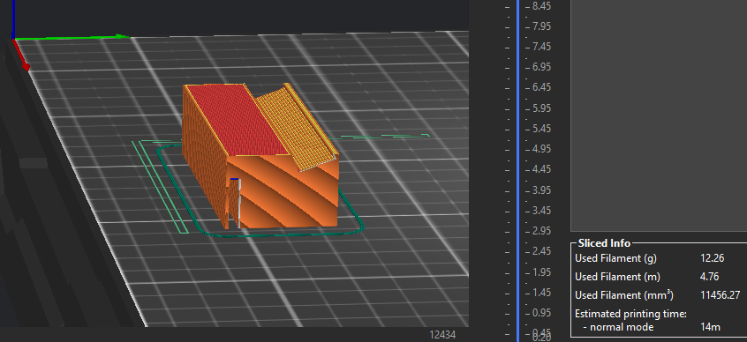Click the Sliced Info heading

[x=604, y=243]
